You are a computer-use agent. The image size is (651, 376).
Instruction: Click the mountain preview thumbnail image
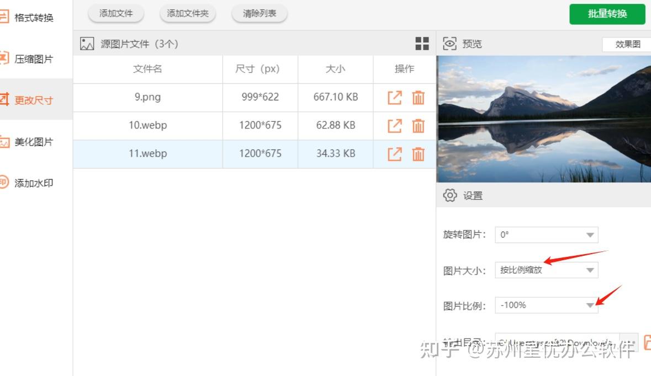point(544,119)
